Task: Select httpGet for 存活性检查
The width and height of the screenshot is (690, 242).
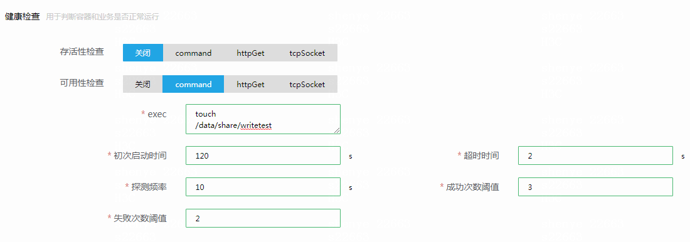Action: point(250,53)
